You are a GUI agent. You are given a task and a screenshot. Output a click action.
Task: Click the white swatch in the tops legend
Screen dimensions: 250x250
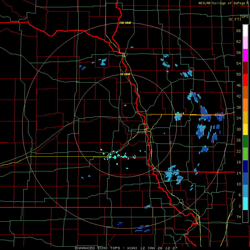click(245, 31)
